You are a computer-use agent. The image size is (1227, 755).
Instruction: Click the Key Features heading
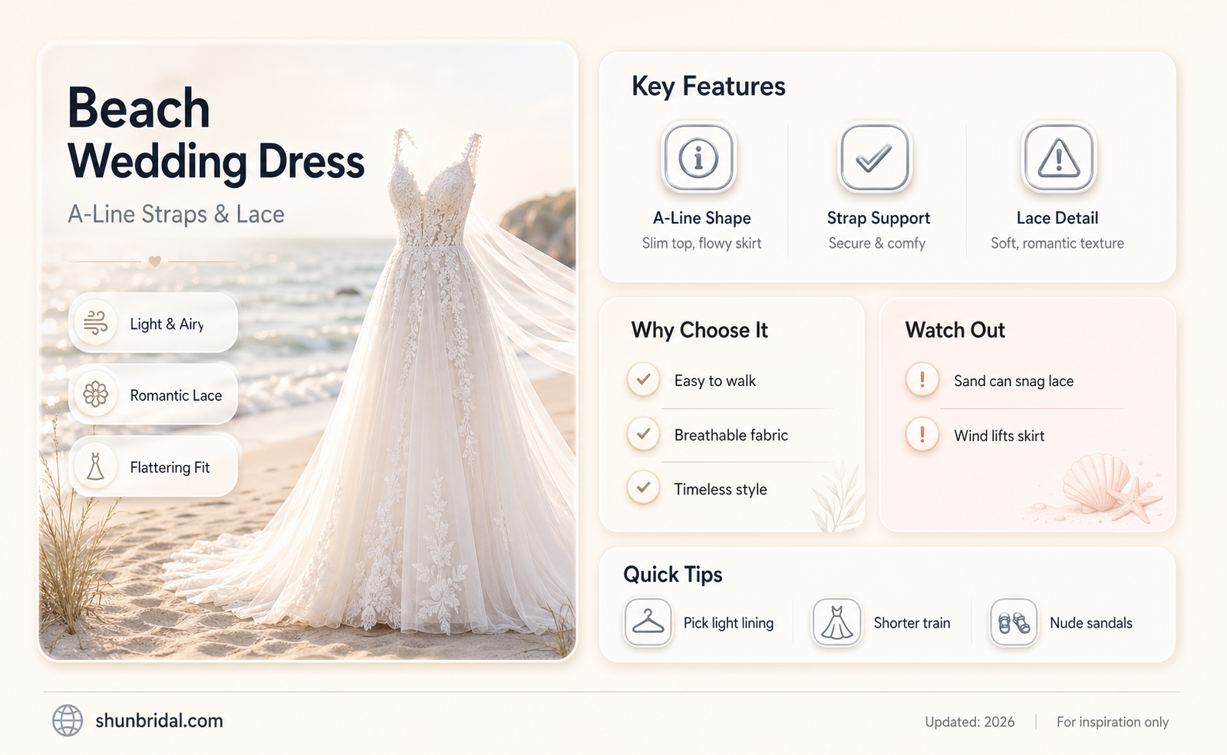click(x=708, y=87)
